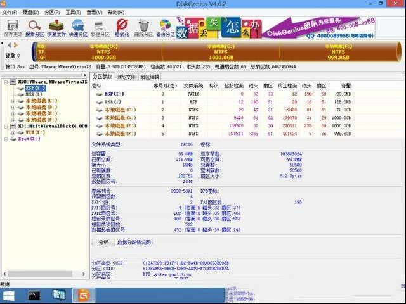Select HD1 MsftVirtualDisk icon in tree
Image resolution: width=406 pixels, height=304 pixels.
pos(13,126)
